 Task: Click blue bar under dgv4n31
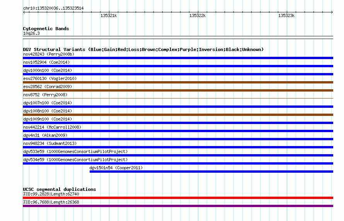tap(178, 139)
